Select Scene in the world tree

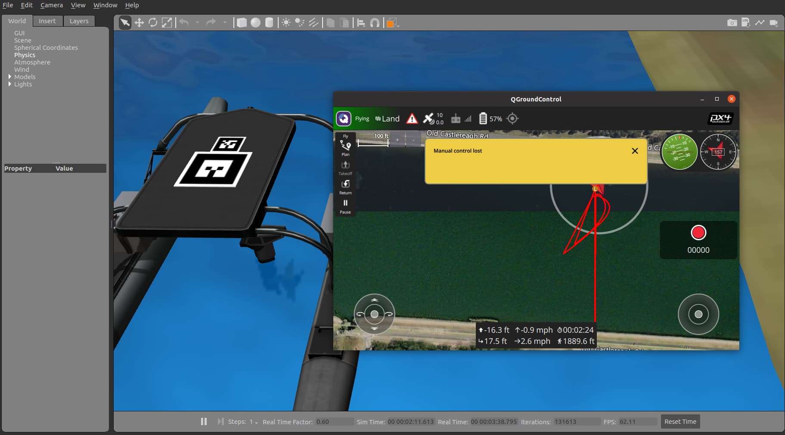click(x=23, y=40)
